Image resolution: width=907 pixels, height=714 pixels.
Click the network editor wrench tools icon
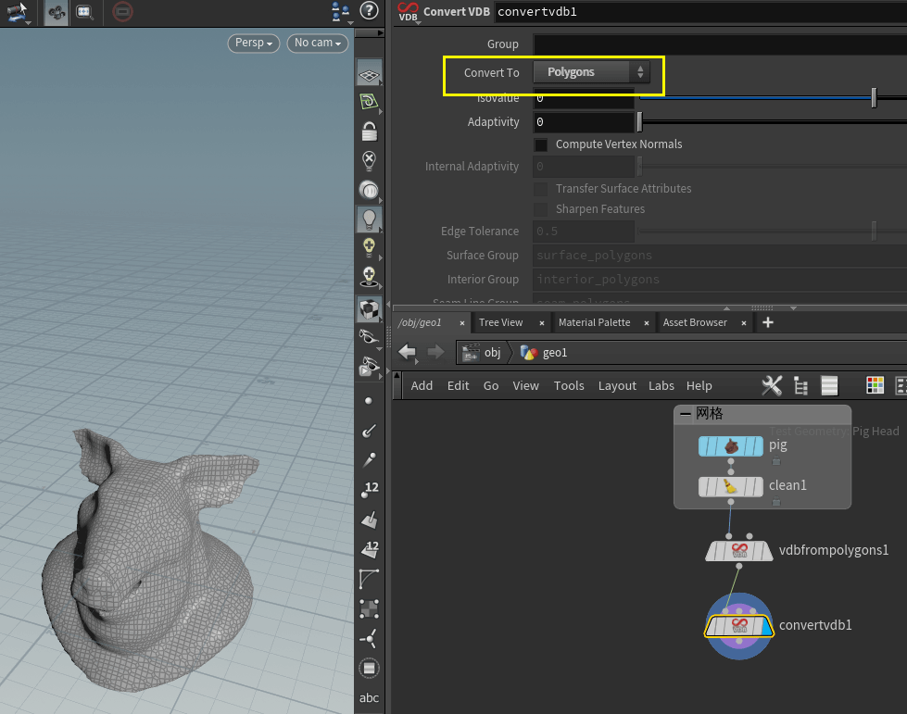771,385
